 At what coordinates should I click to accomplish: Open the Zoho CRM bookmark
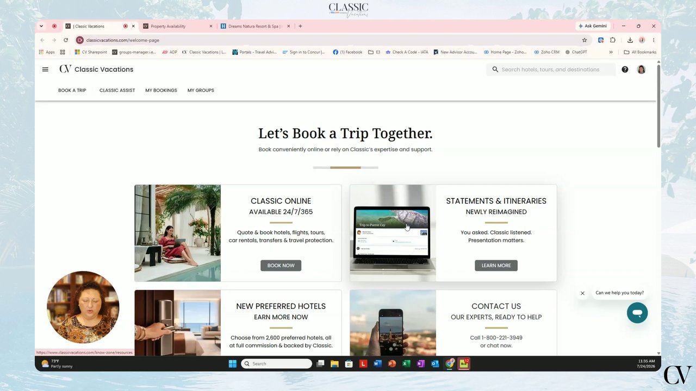pos(546,52)
